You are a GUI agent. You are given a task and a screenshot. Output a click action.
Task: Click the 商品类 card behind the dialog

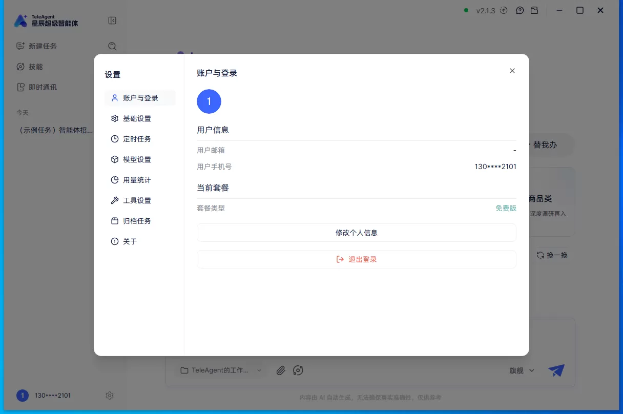coord(551,202)
